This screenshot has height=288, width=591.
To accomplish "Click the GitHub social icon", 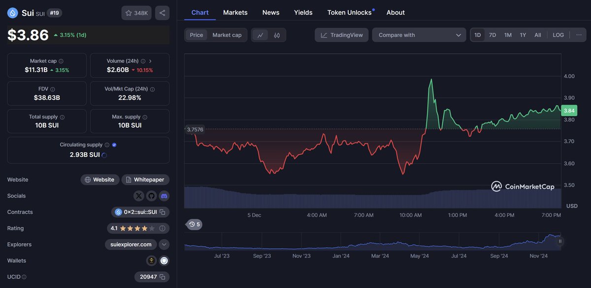I will tap(151, 196).
